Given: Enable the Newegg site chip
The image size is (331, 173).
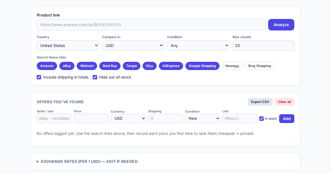Looking at the screenshot, I should click(x=232, y=66).
